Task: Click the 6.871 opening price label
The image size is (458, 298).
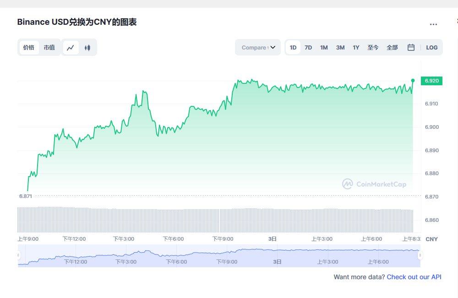Action: (25, 196)
